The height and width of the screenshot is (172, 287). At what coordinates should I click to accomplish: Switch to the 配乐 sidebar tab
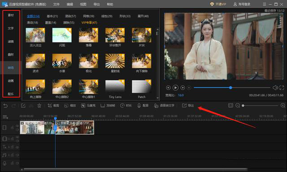coord(11,94)
